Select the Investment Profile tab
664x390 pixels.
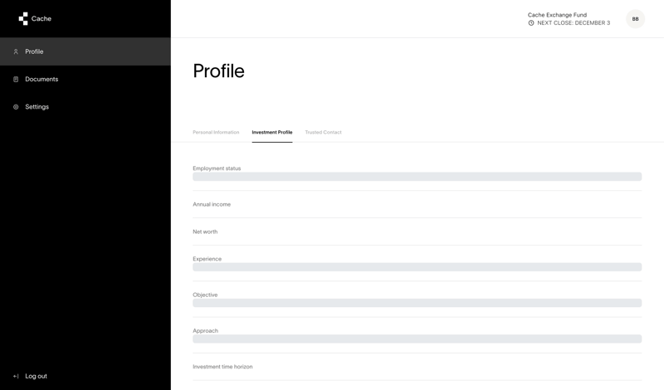tap(272, 133)
